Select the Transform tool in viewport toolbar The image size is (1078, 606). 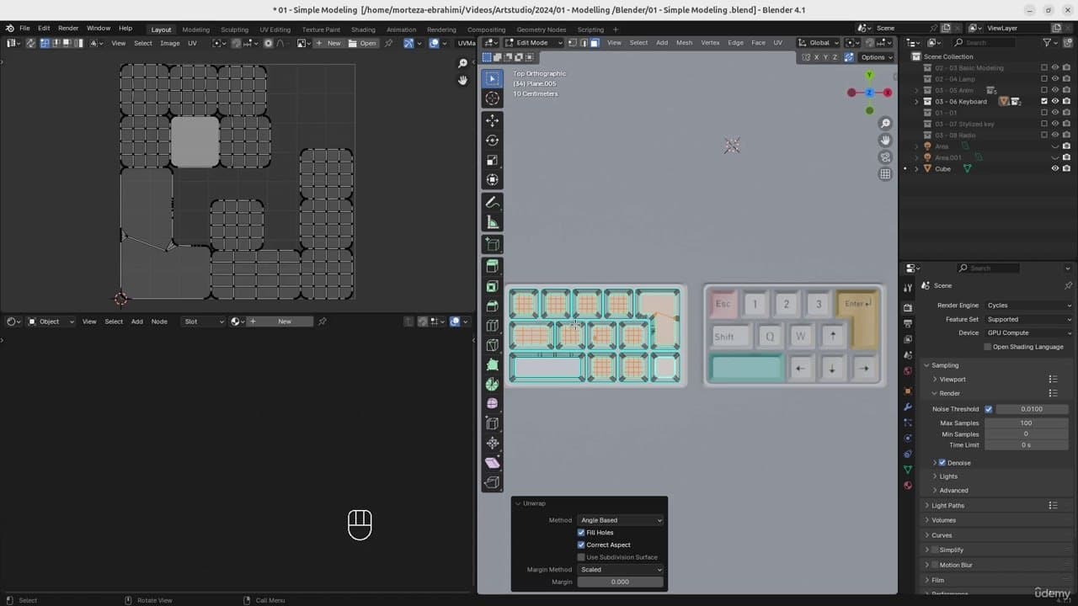pos(493,179)
